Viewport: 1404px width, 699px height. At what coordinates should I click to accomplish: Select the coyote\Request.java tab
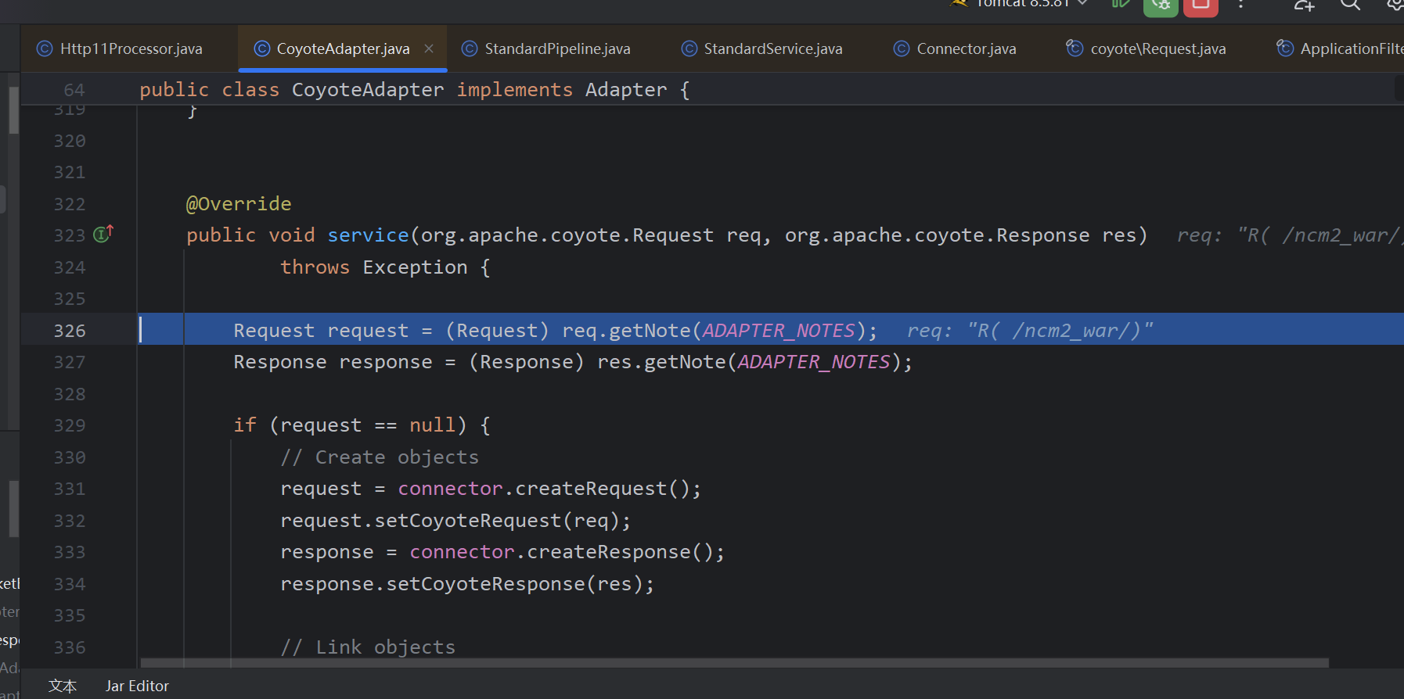click(1157, 48)
